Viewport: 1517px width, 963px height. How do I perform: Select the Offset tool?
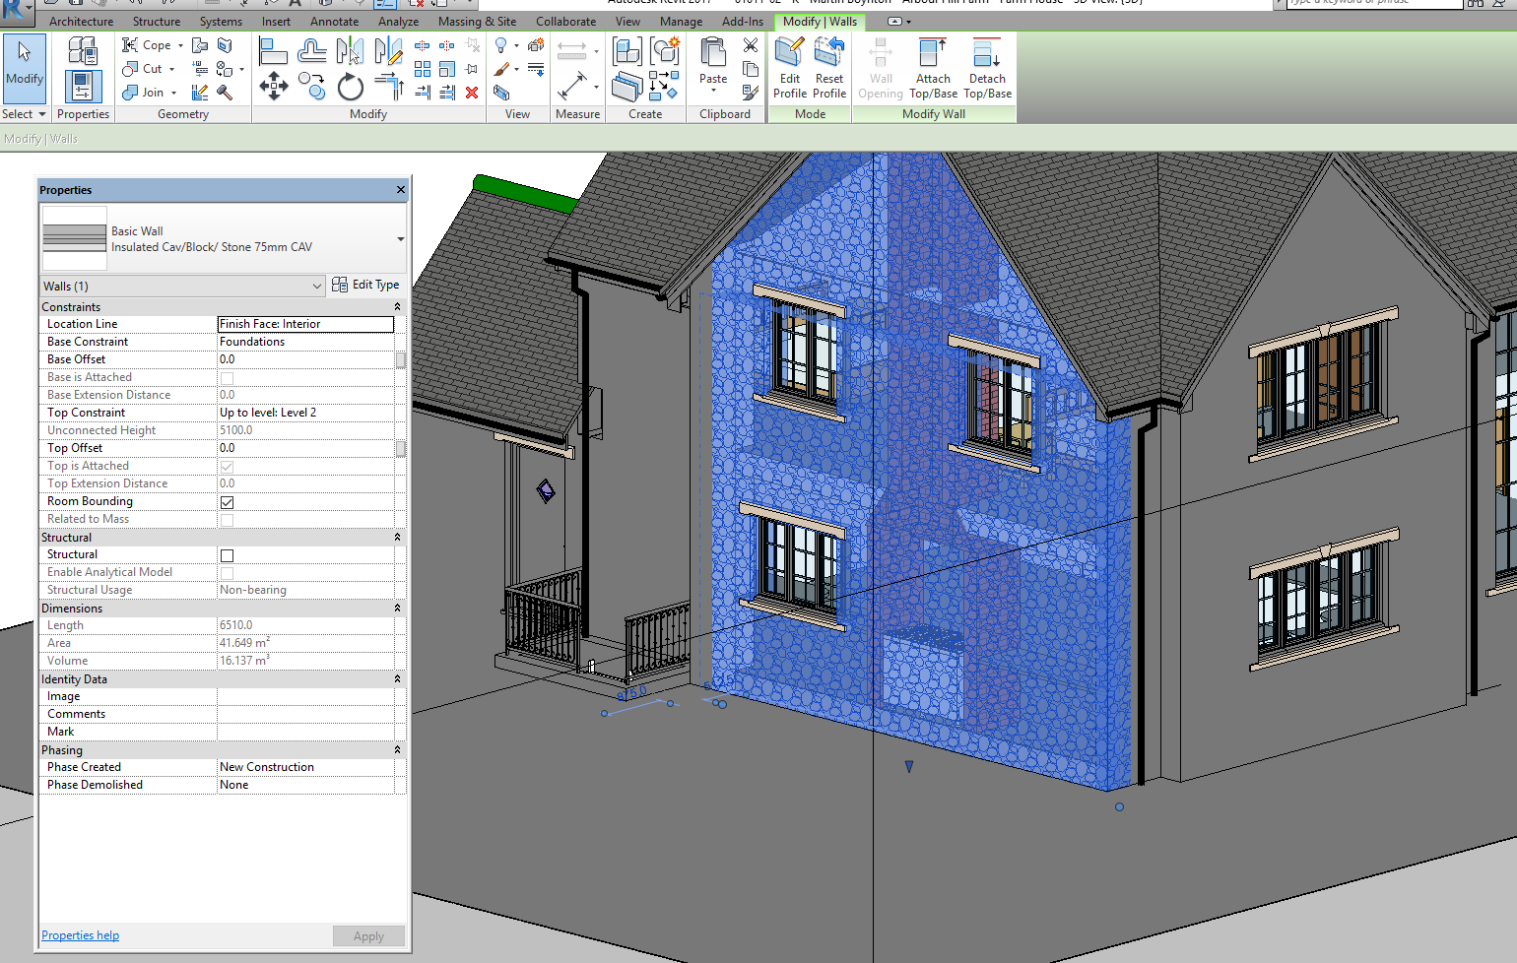pyautogui.click(x=312, y=50)
